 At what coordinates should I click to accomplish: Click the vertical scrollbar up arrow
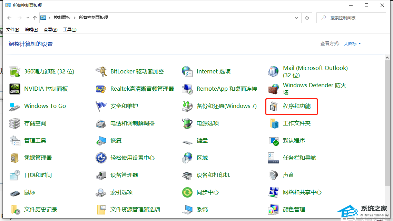tap(387, 58)
